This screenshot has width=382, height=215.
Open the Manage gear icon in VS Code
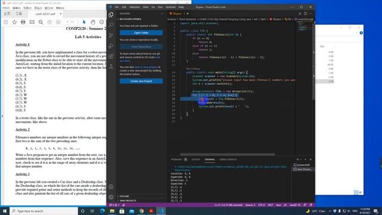[x=111, y=197]
